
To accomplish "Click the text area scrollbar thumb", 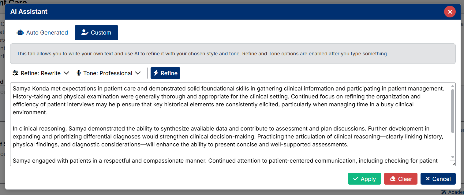I will [x=453, y=111].
